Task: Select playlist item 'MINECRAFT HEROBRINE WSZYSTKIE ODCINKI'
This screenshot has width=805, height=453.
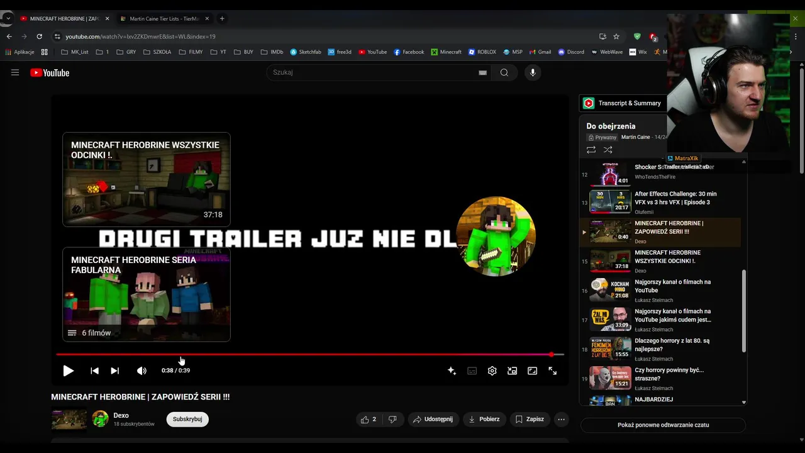Action: (660, 261)
